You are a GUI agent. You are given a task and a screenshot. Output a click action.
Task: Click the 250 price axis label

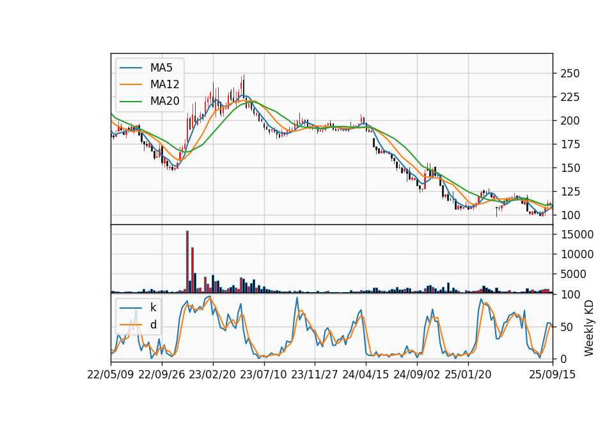570,73
